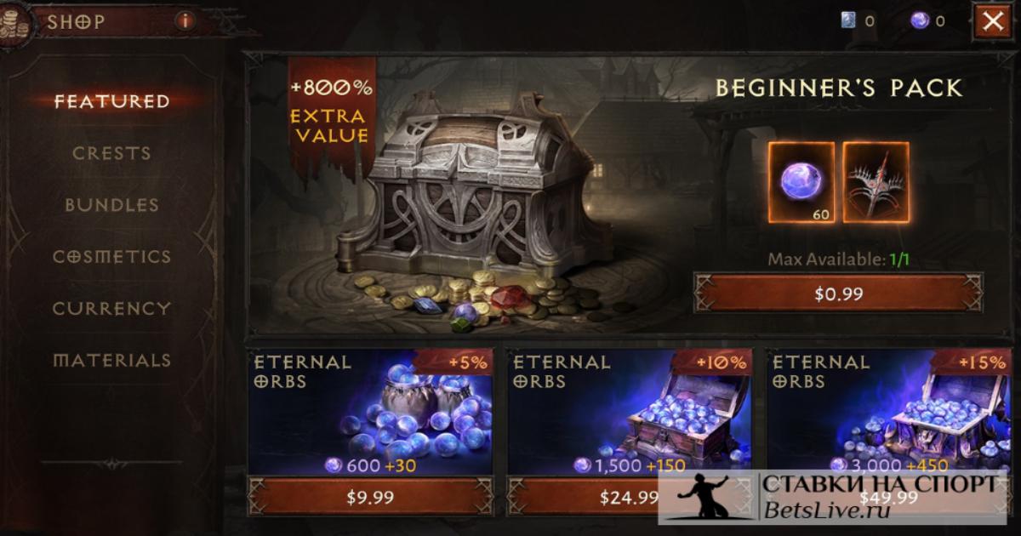Buy the Beginner's Pack for $0.99
Viewport: 1021px width, 536px height.
(839, 294)
